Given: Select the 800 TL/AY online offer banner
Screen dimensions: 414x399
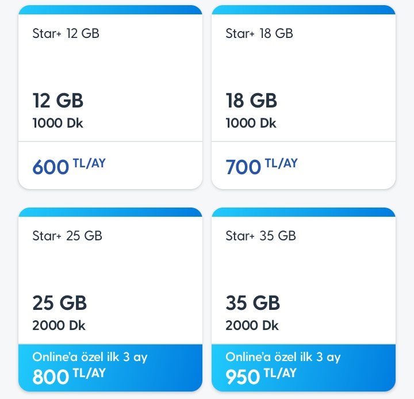Looking at the screenshot, I should pos(110,368).
